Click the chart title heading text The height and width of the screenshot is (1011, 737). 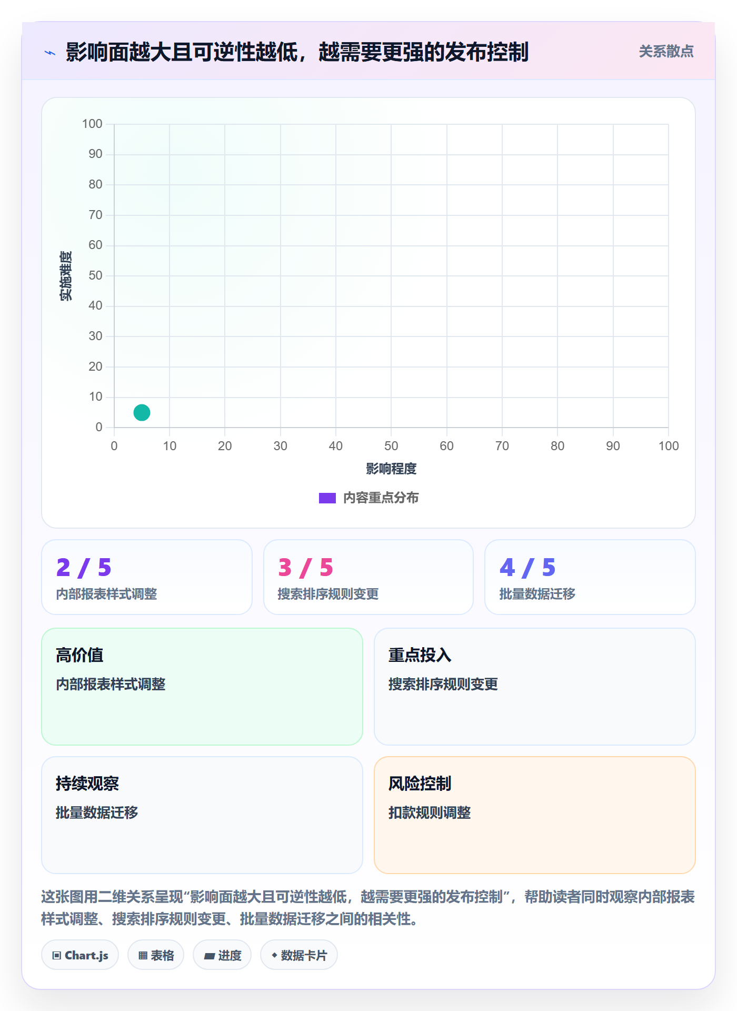tap(297, 52)
